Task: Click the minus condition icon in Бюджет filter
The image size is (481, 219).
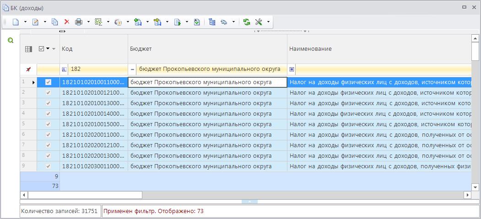Action: (x=133, y=69)
